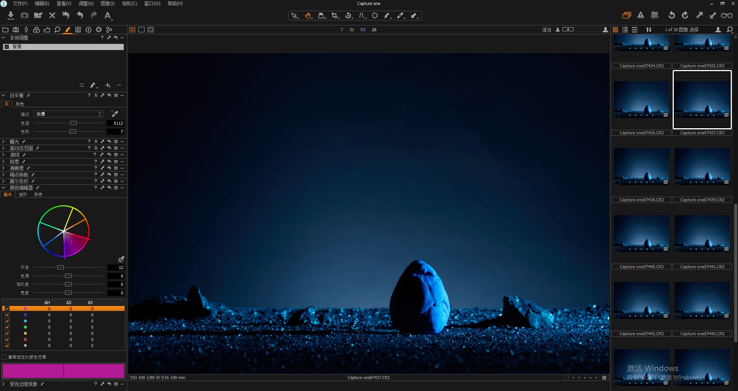The image size is (738, 391).
Task: Click the Delete (X) icon in the toolbar
Action: pos(52,15)
